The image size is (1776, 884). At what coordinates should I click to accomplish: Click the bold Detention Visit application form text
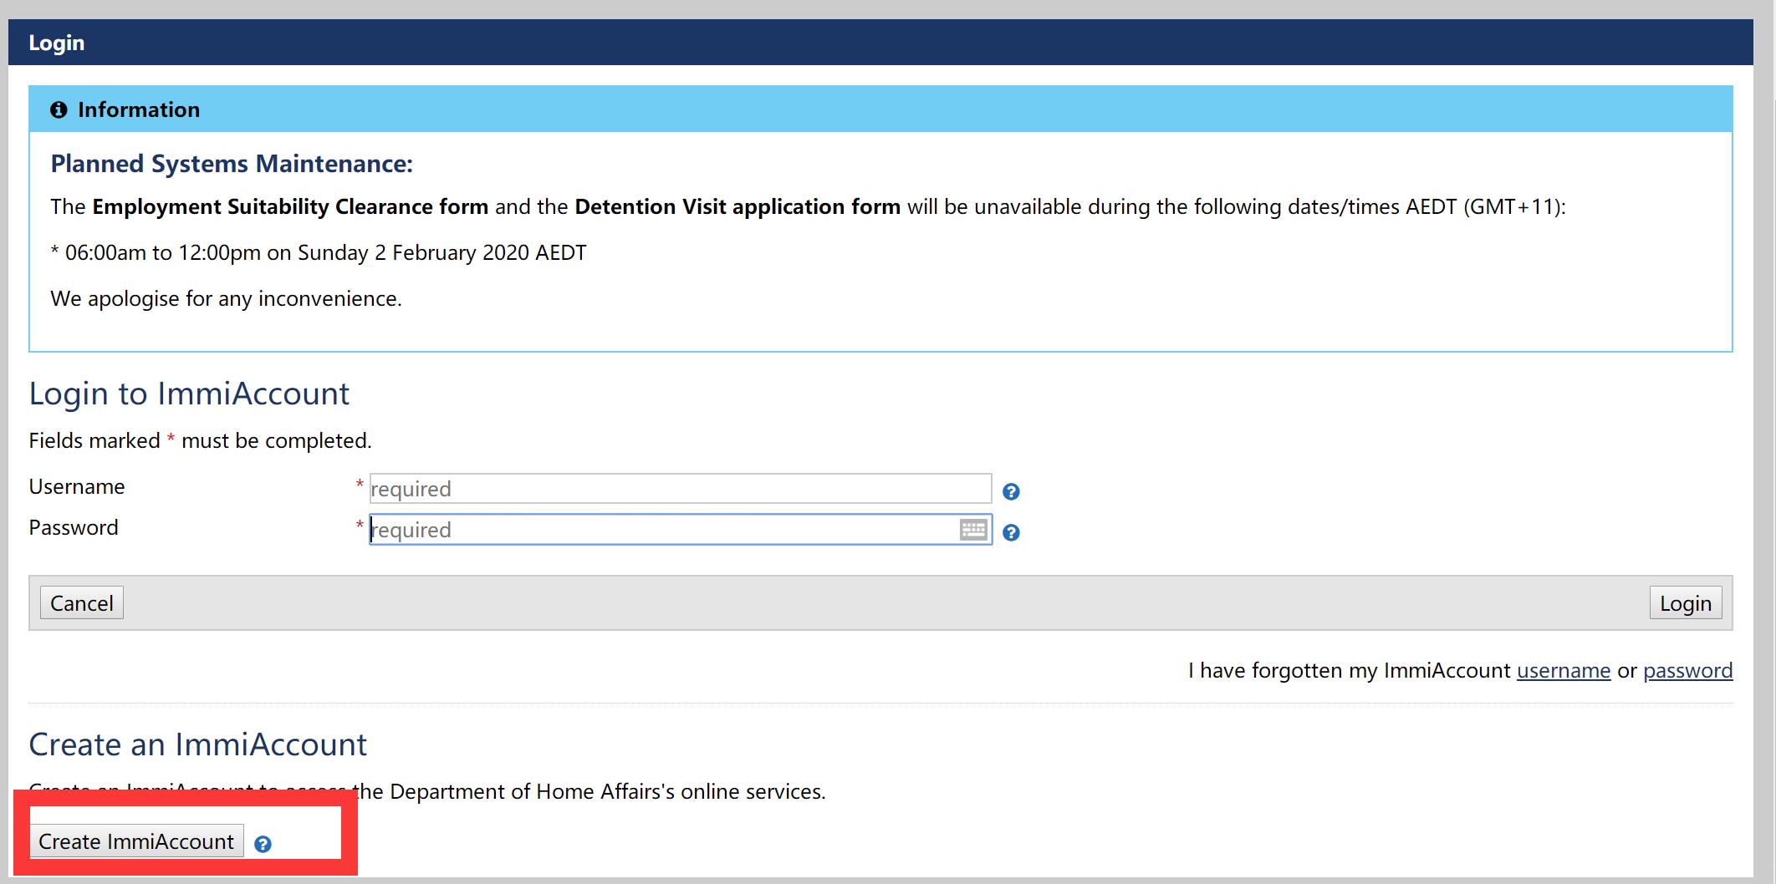[x=737, y=207]
